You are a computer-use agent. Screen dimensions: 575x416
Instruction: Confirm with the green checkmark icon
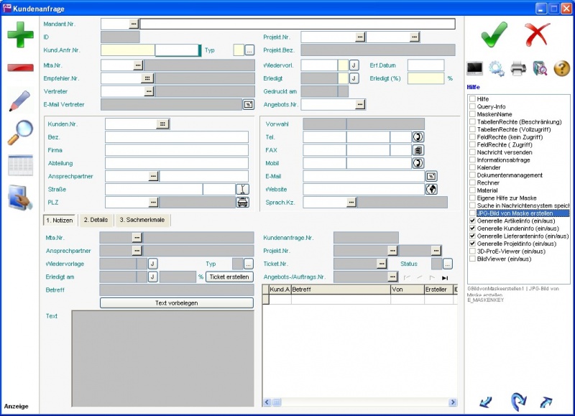pyautogui.click(x=494, y=33)
